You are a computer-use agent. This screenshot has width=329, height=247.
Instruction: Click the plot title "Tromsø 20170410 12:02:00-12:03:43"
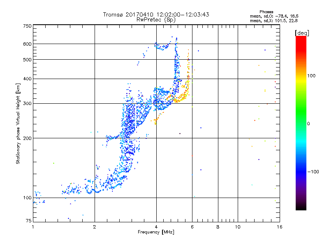point(156,14)
